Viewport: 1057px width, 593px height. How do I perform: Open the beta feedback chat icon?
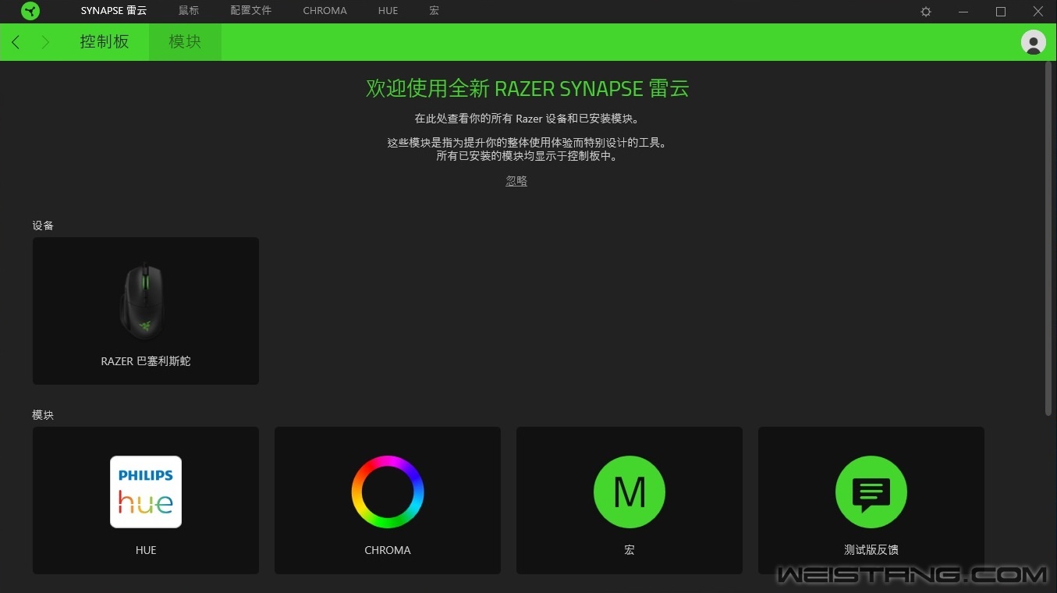871,492
